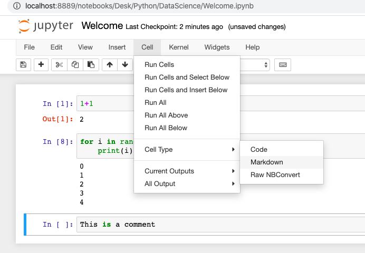Click the printed output line 0
Image resolution: width=365 pixels, height=253 pixels.
81,166
